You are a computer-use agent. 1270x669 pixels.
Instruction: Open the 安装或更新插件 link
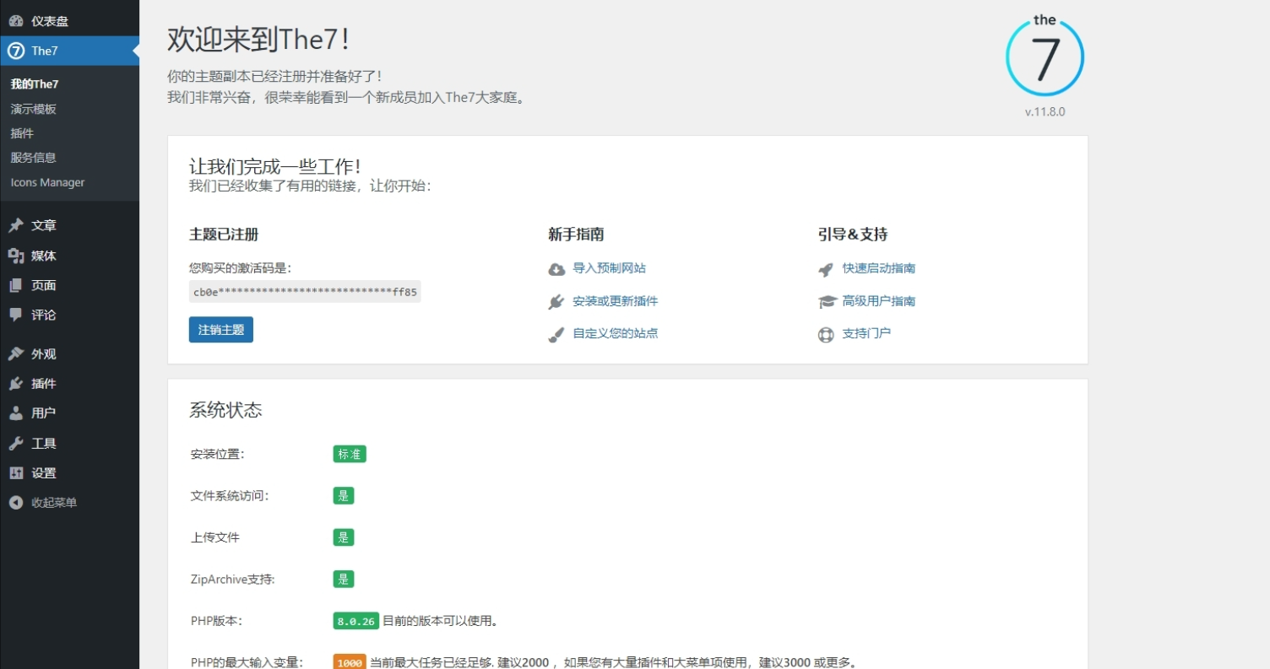point(616,301)
